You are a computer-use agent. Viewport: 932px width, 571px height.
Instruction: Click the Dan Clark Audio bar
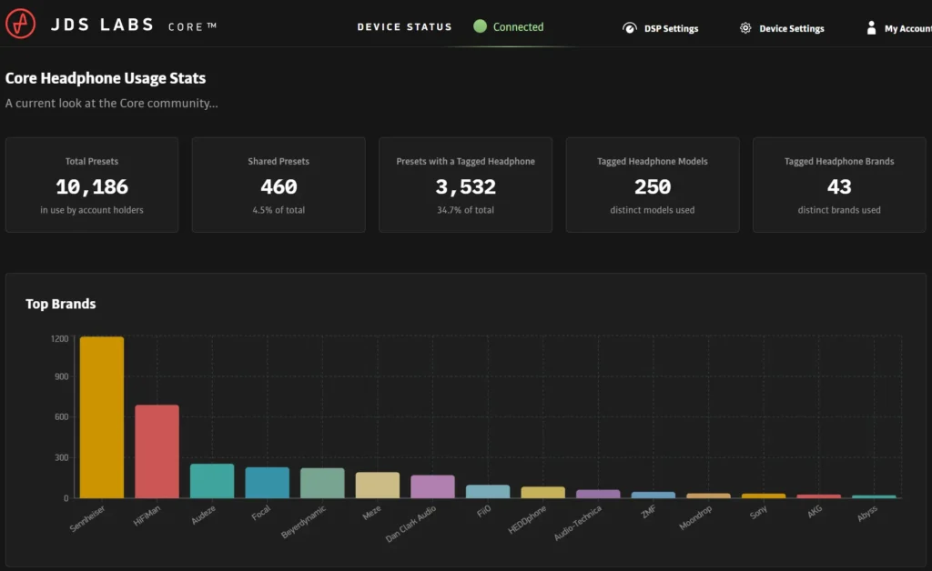432,486
